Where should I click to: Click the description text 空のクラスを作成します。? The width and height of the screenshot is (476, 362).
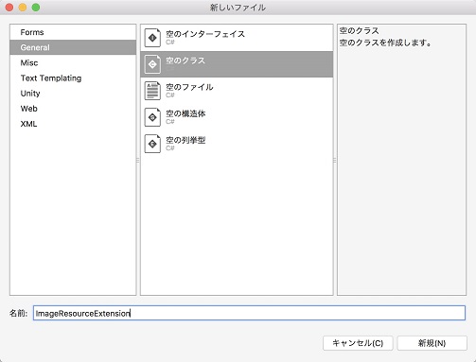coord(386,43)
